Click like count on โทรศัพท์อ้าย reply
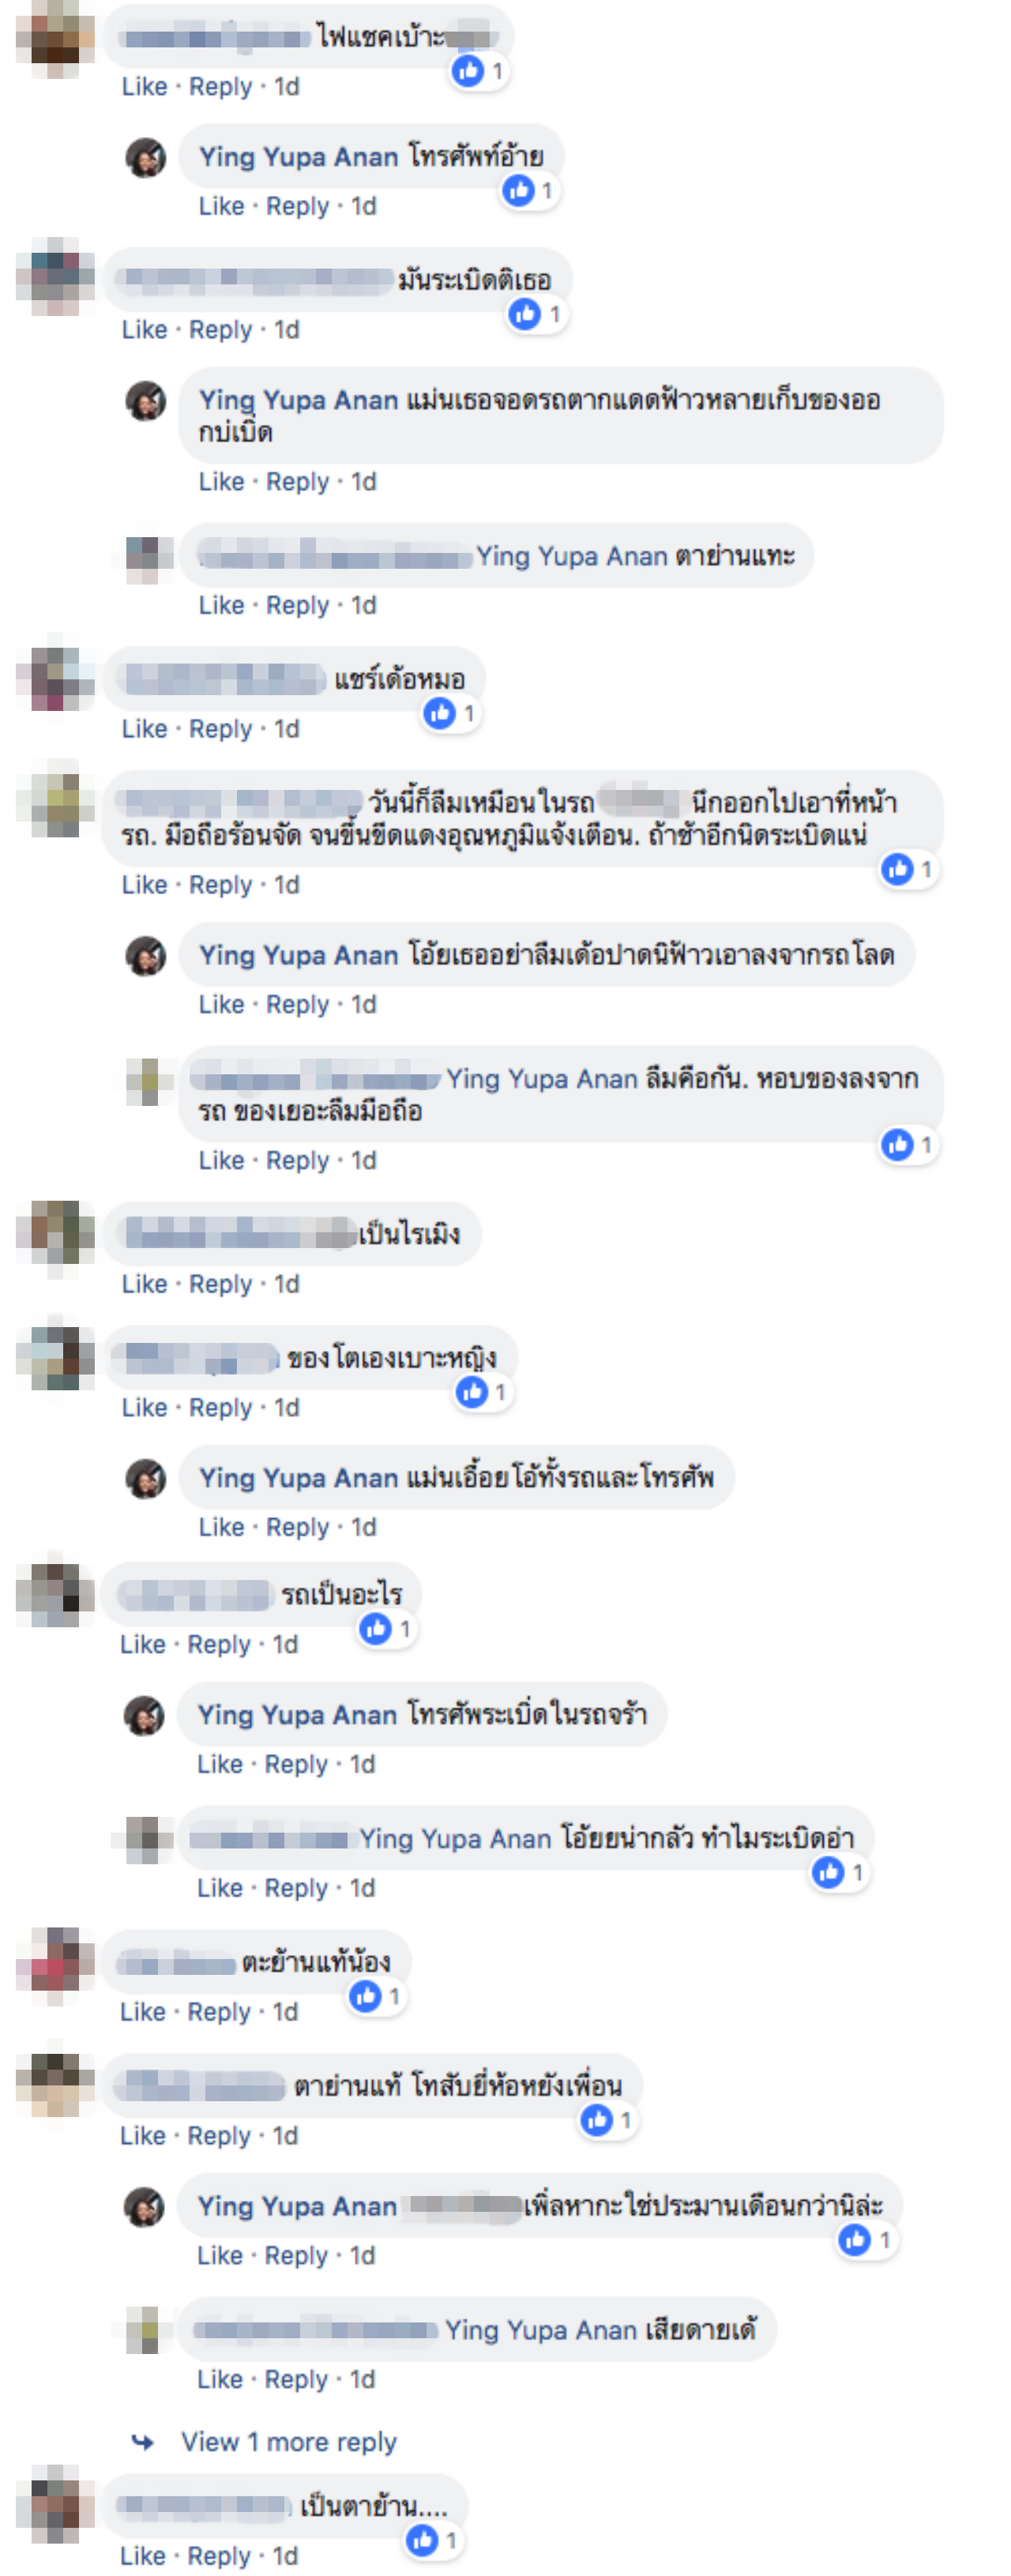The height and width of the screenshot is (2576, 1011). (546, 190)
